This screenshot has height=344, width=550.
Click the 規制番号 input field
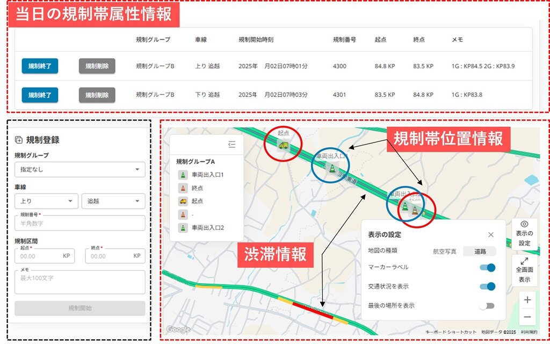(x=79, y=223)
